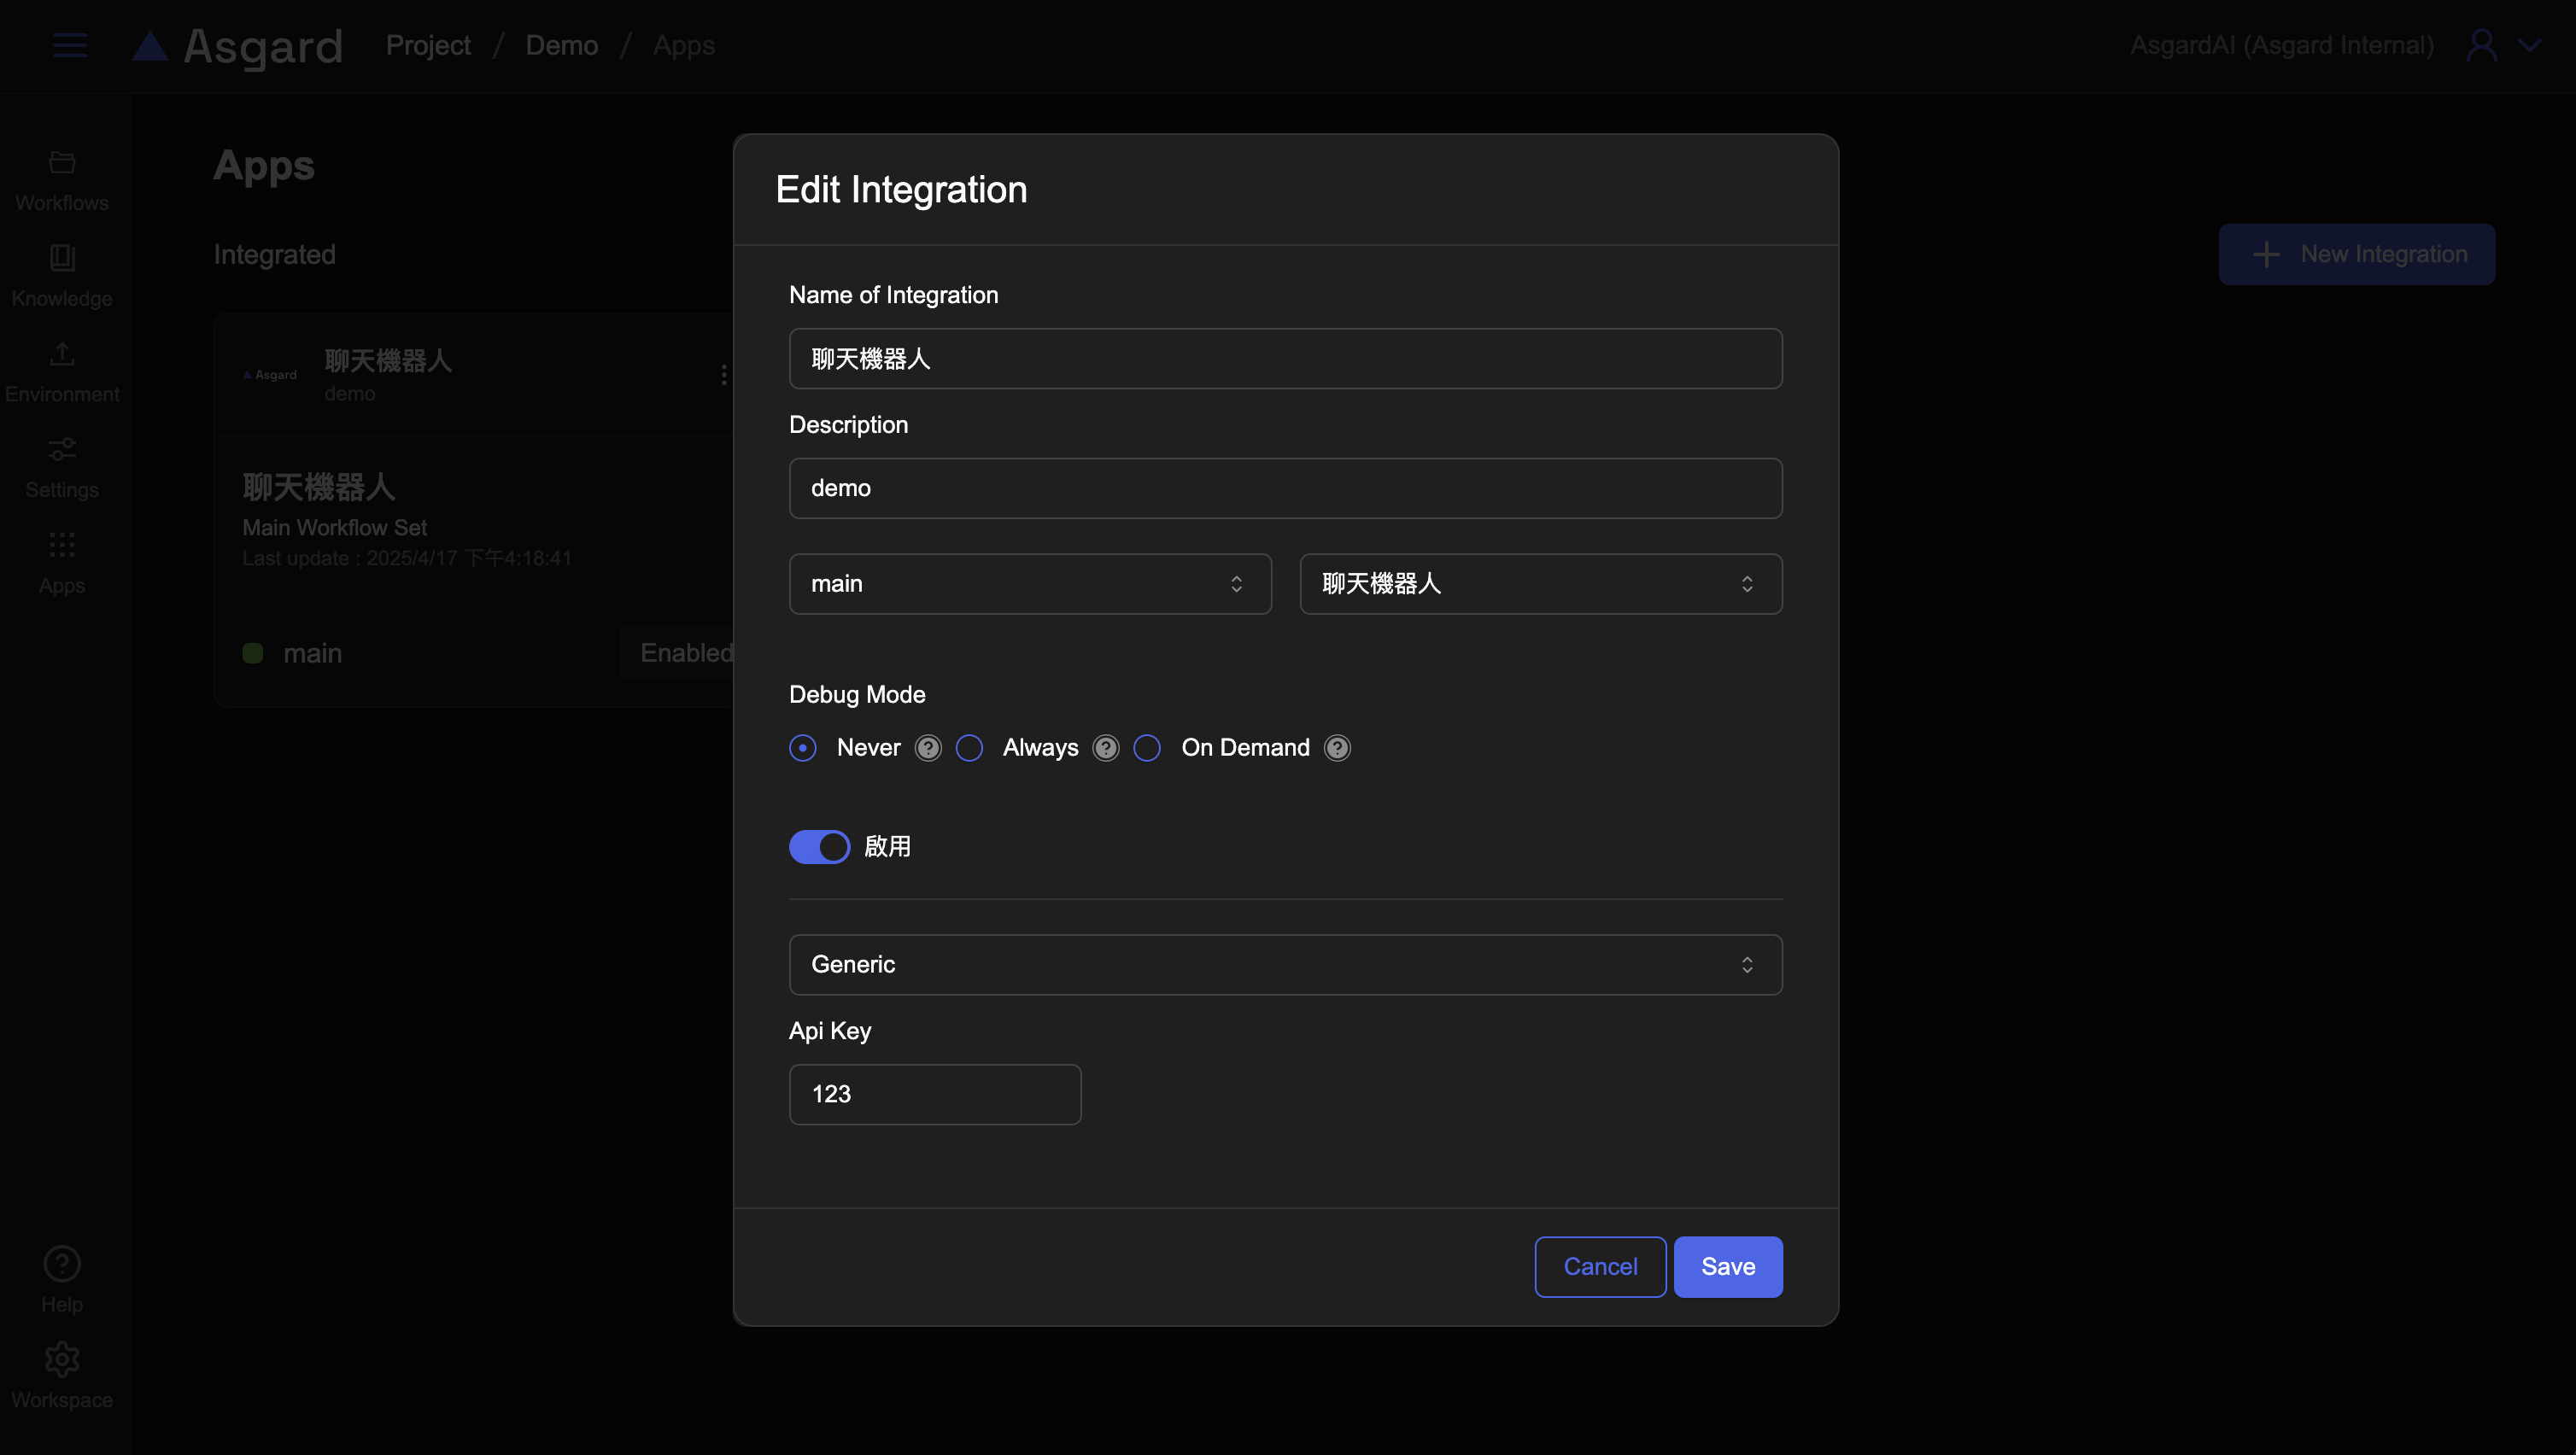Open the hamburger menu icon

coord(69,45)
